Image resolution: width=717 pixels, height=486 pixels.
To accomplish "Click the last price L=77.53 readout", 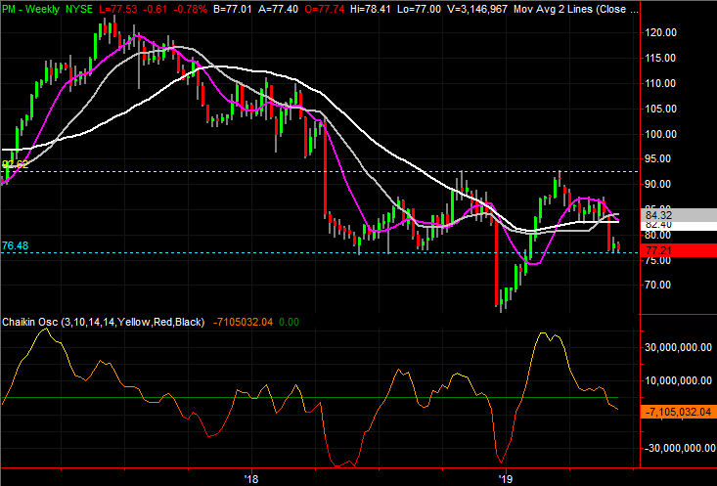I will (x=143, y=8).
